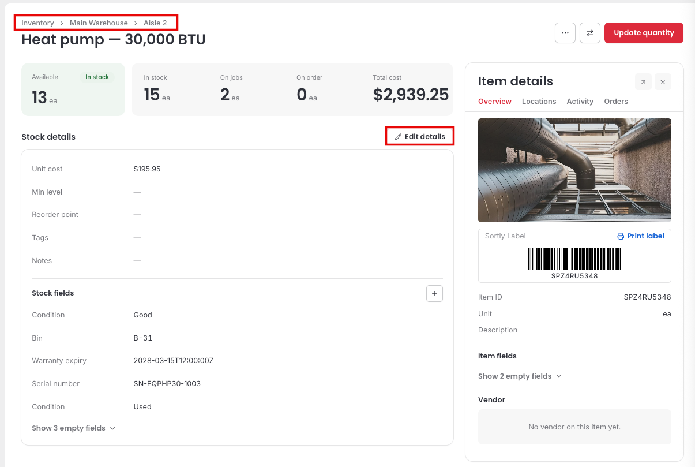
Task: Open the three-dot more options menu
Action: tap(565, 33)
